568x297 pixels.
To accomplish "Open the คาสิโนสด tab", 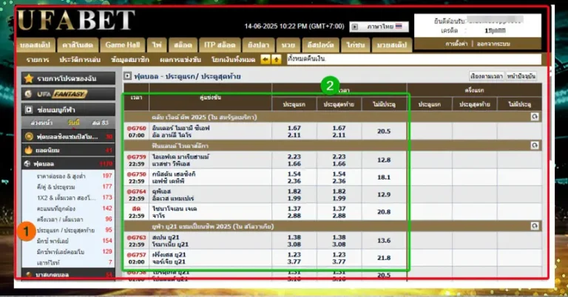I will (x=78, y=45).
